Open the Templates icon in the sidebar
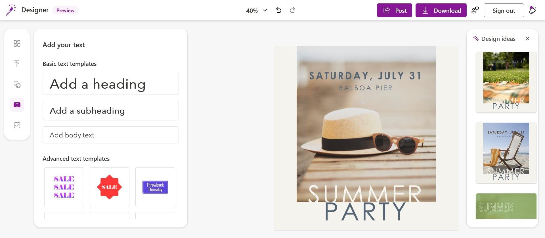 (x=17, y=43)
